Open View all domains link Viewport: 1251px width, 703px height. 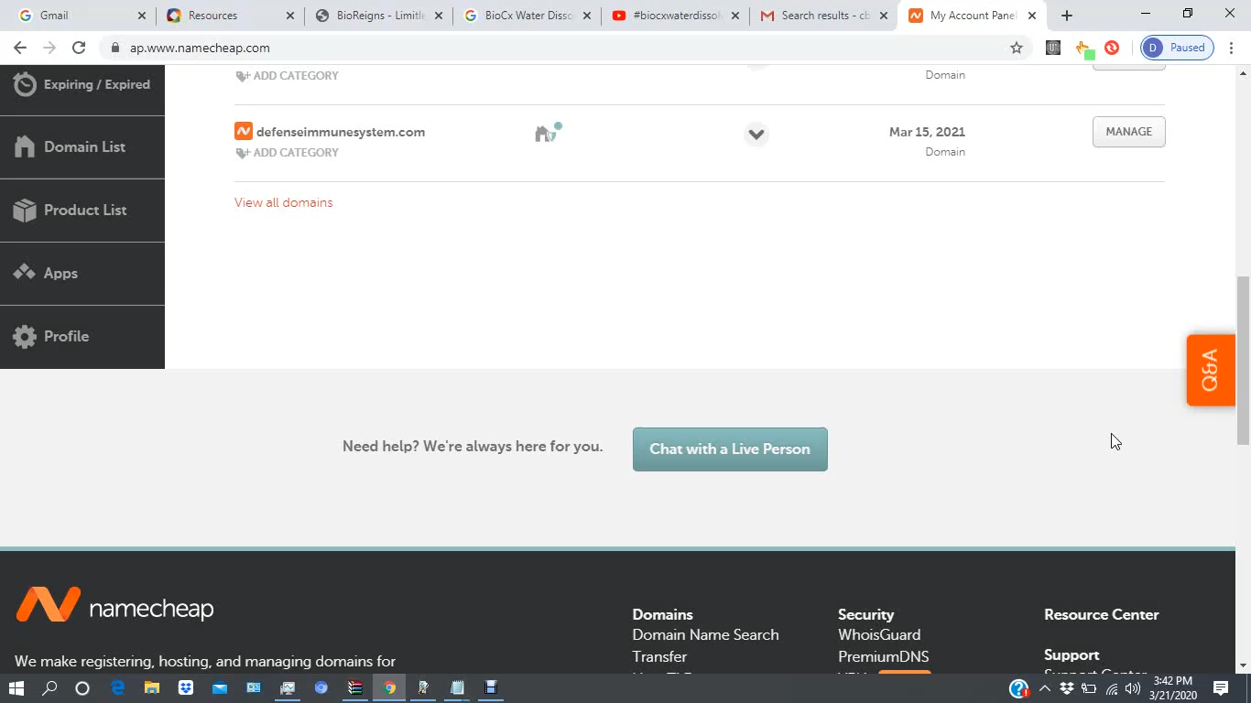(x=284, y=202)
